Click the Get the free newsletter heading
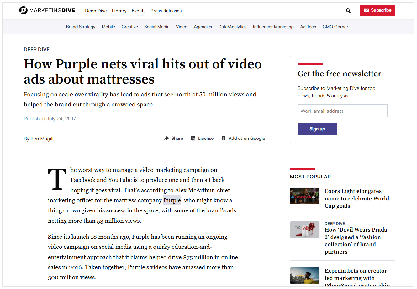Image resolution: width=417 pixels, height=289 pixels. [340, 74]
